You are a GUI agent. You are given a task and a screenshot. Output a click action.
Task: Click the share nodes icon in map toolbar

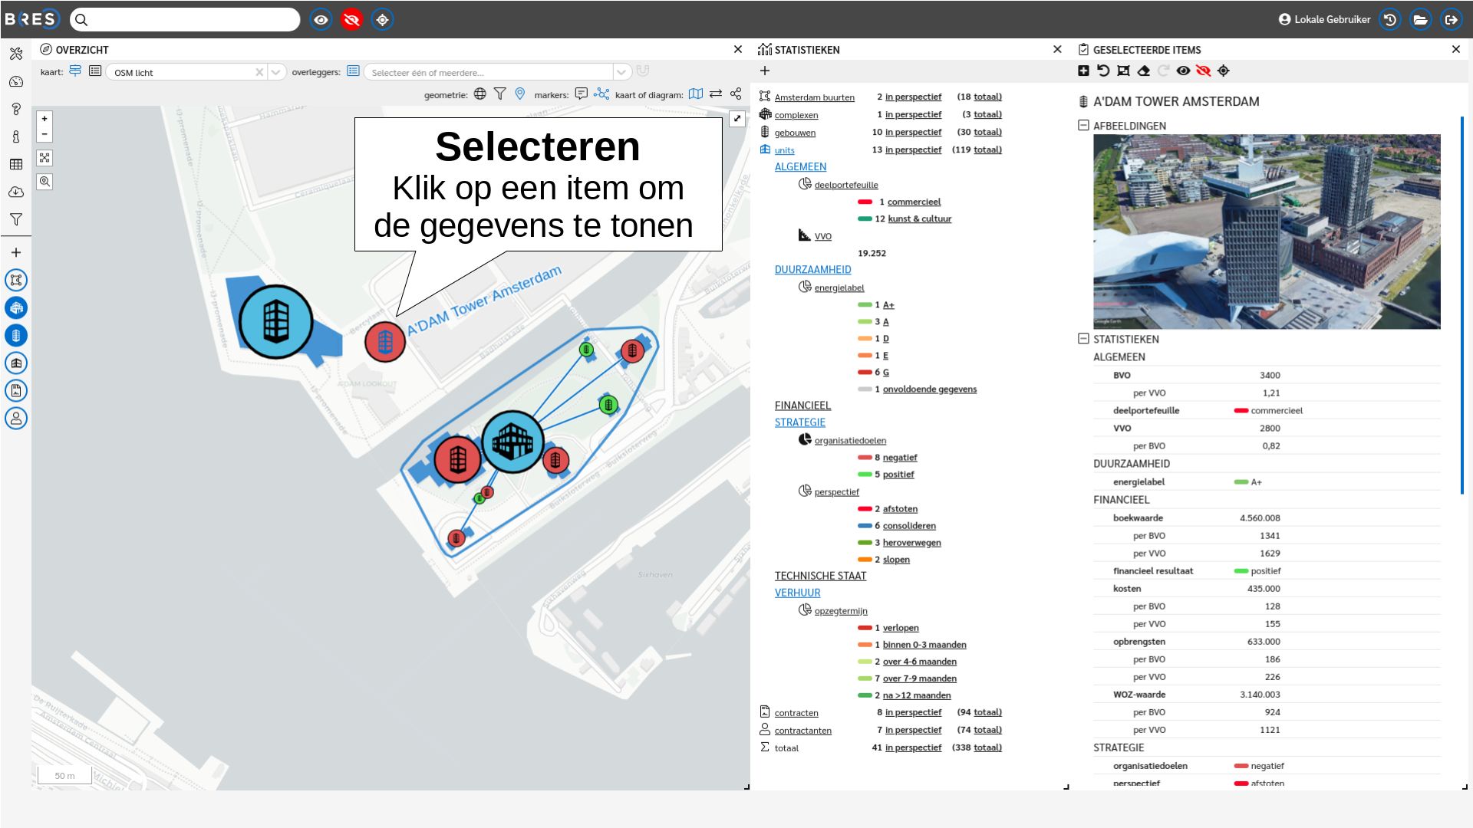[x=736, y=94]
